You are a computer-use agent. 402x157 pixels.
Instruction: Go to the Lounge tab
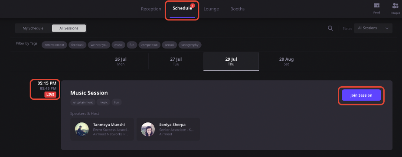(211, 9)
